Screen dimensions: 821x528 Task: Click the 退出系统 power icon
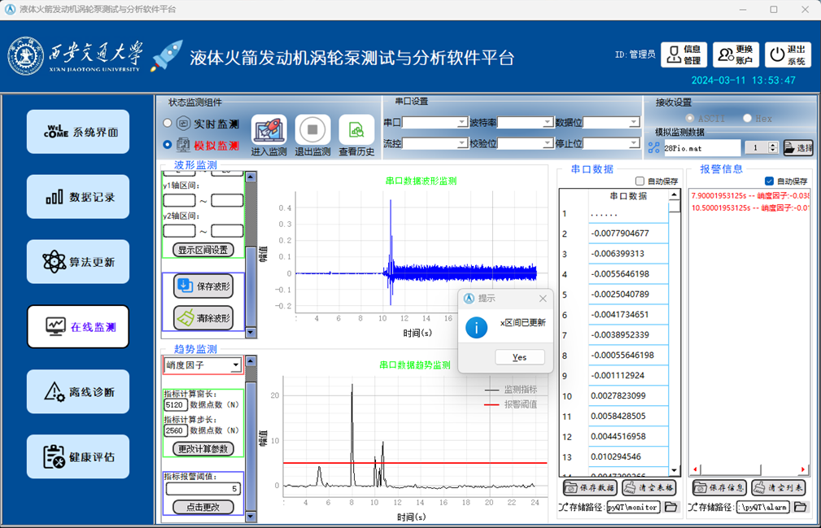[x=788, y=55]
